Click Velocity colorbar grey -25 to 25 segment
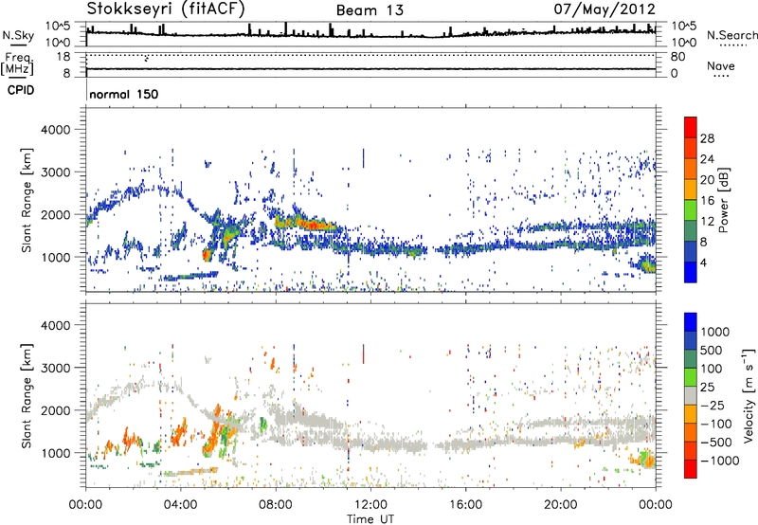Image resolution: width=758 pixels, height=525 pixels. (691, 396)
